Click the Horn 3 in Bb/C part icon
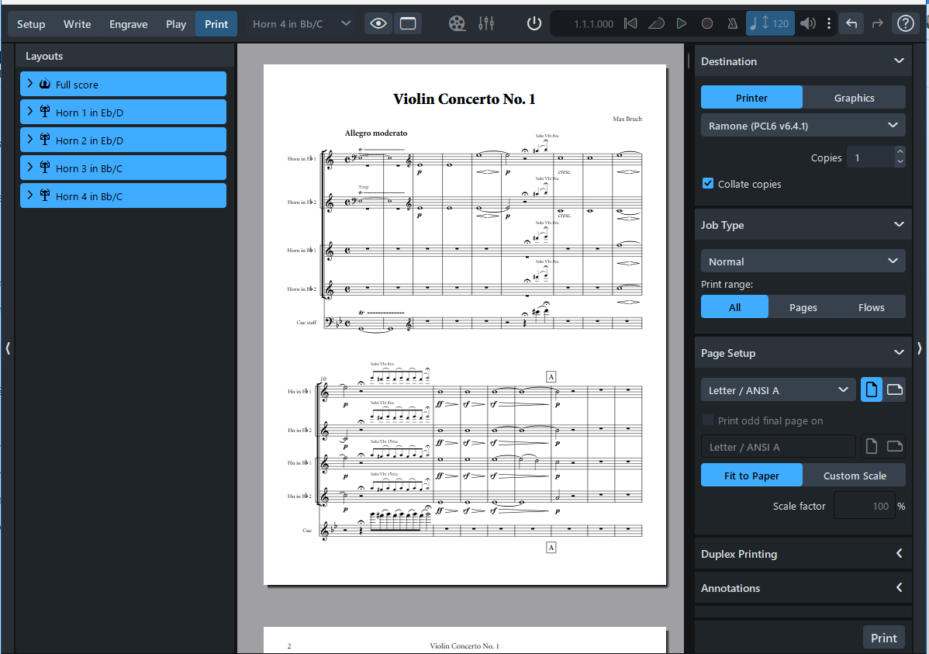 [45, 168]
